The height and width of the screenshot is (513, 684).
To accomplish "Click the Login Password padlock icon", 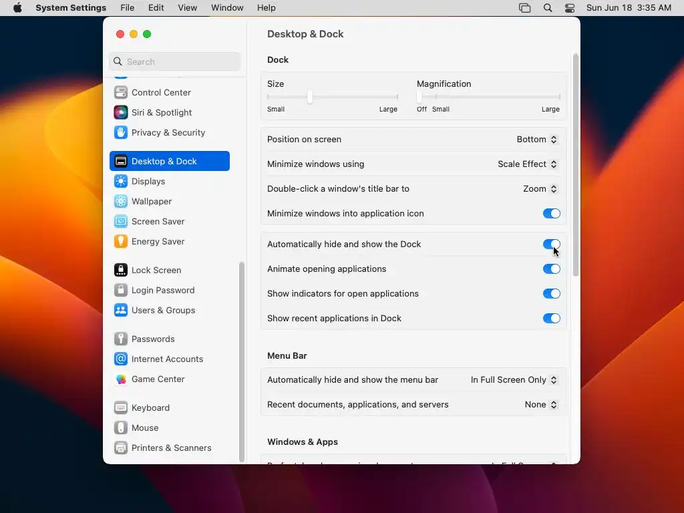I will click(121, 291).
